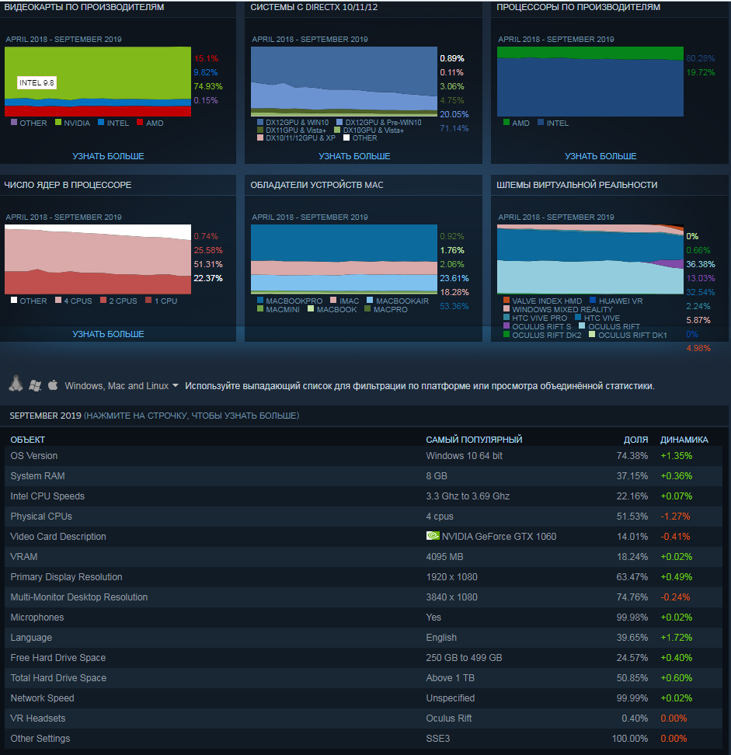Click the -1.27% change for Physical CPUs

pyautogui.click(x=675, y=517)
